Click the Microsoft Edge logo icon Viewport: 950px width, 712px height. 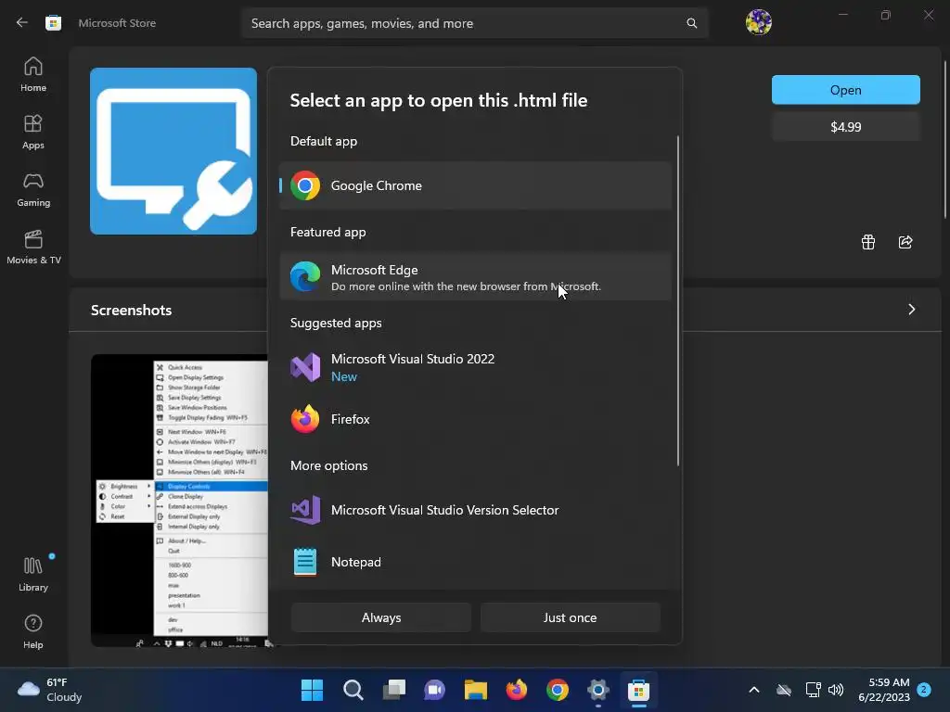coord(305,276)
